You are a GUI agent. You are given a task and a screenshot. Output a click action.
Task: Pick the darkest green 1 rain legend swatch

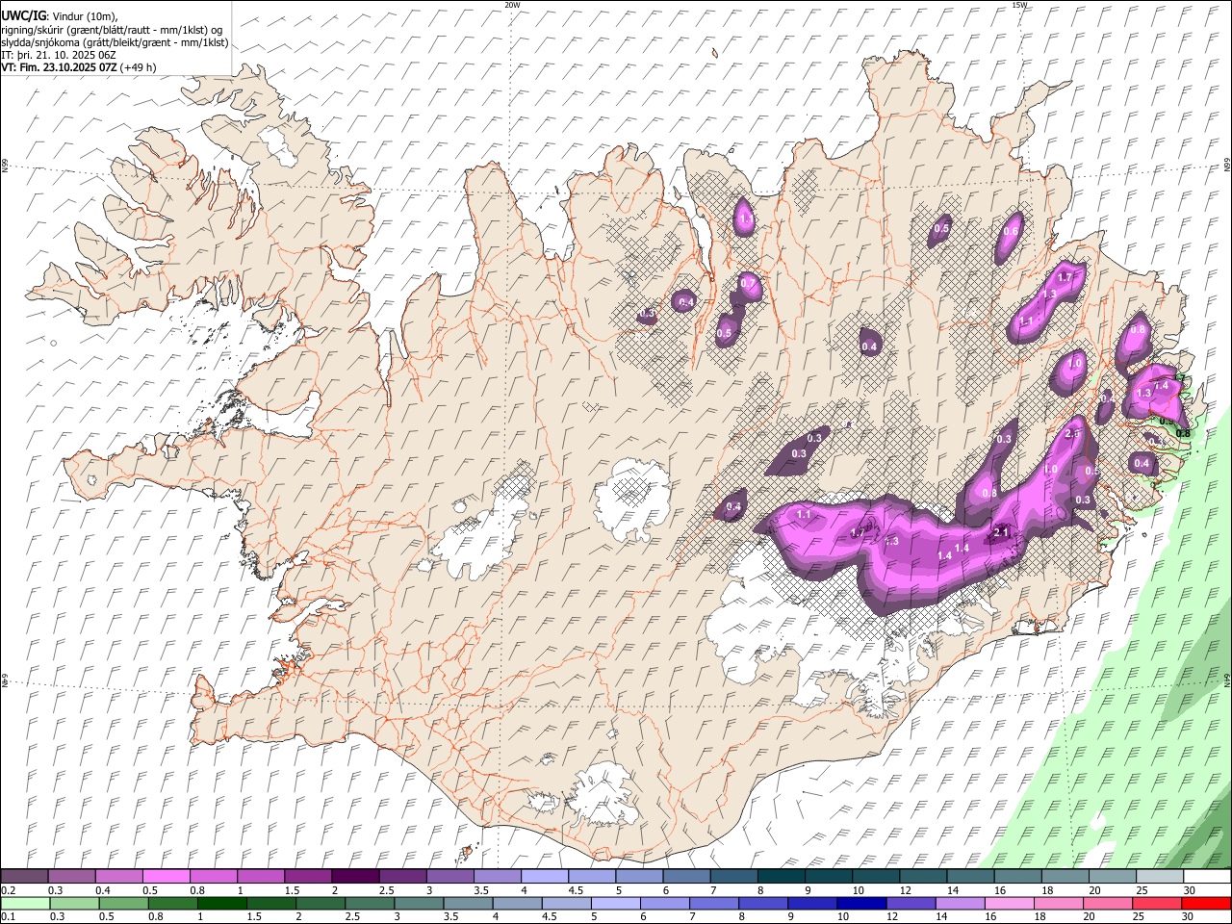coord(221,904)
